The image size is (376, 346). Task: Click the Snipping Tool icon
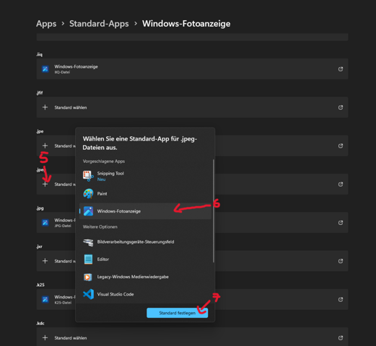(88, 176)
